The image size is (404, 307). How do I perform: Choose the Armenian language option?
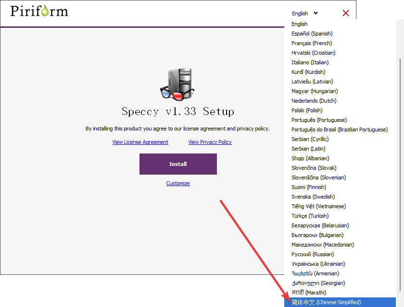pos(340,273)
